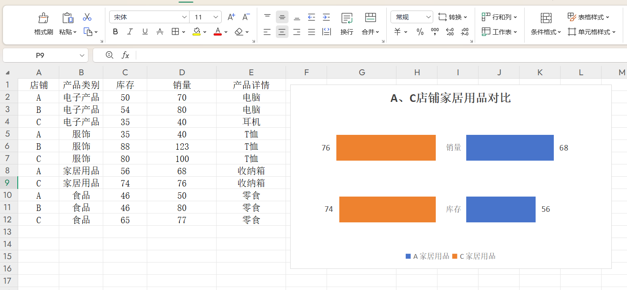Decrease font size with A- icon
627x290 pixels.
click(246, 17)
